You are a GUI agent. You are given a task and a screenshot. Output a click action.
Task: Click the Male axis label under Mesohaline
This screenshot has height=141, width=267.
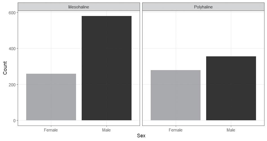(x=106, y=130)
